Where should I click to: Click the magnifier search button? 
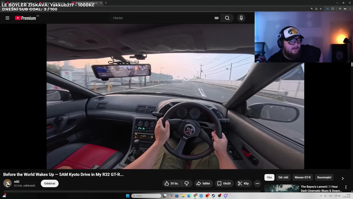coord(227,18)
